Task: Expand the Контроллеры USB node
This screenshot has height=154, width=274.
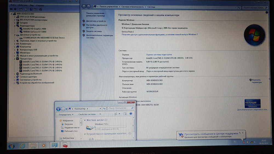Action: point(15,50)
